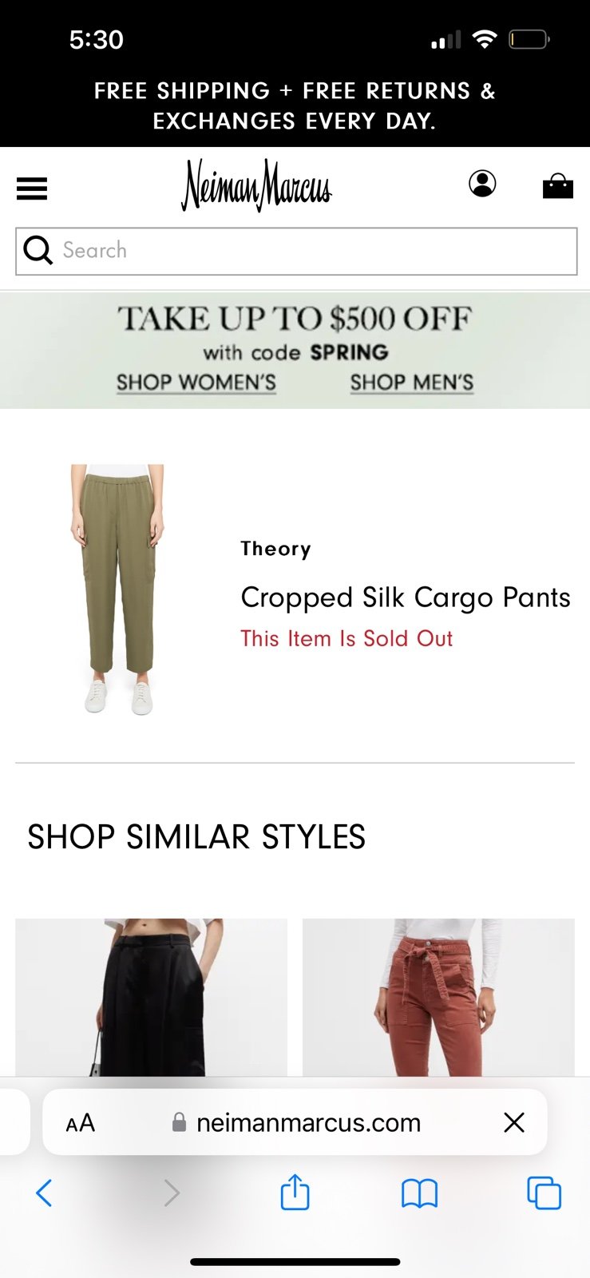Go forward with the forward arrow
590x1278 pixels.
[x=171, y=1193]
